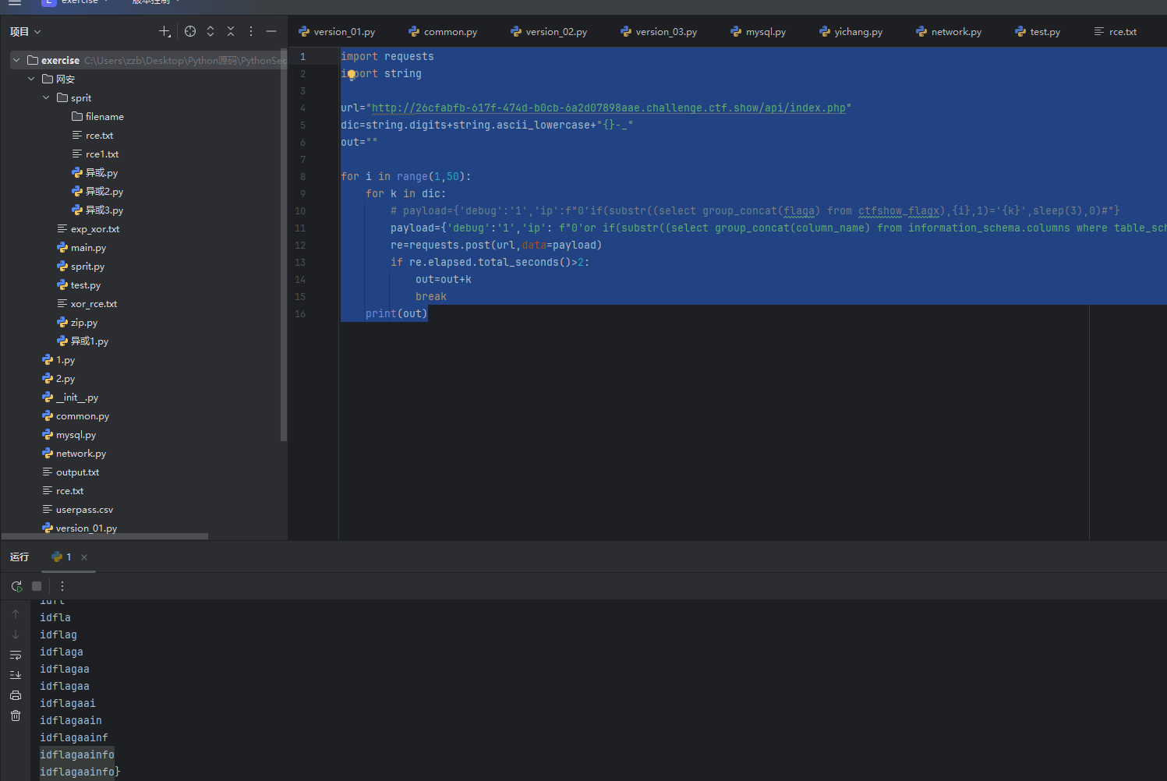This screenshot has width=1167, height=781.
Task: Clear all console output
Action: click(16, 716)
